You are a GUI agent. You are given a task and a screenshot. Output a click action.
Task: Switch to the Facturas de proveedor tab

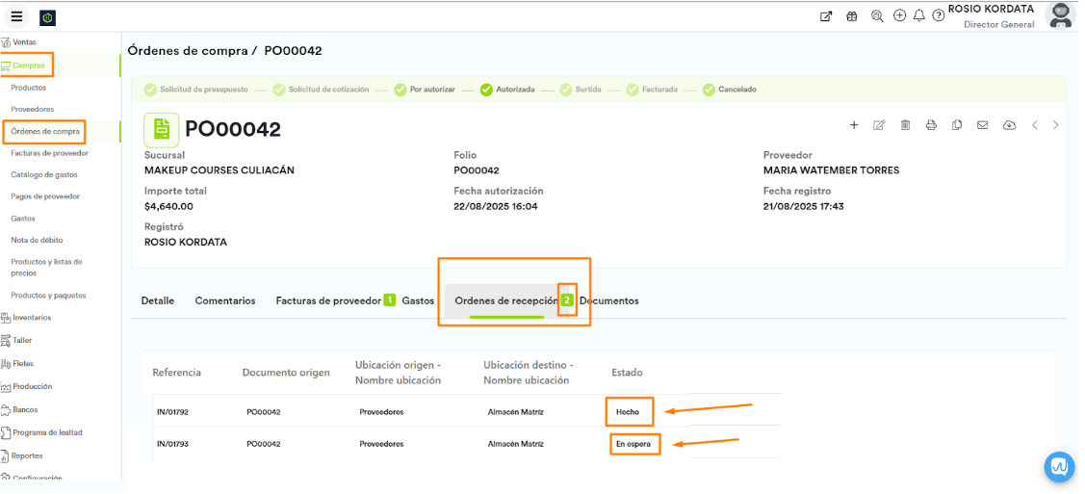pos(328,300)
